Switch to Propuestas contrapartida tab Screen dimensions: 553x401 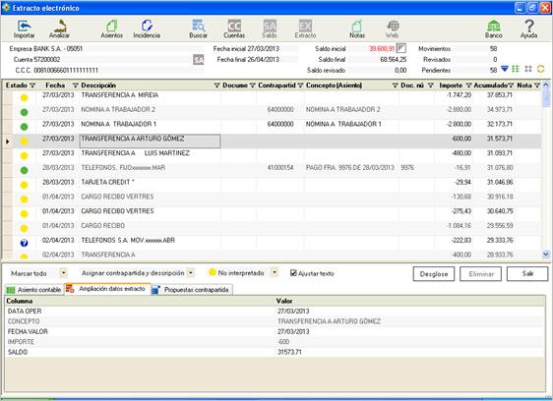pos(192,290)
